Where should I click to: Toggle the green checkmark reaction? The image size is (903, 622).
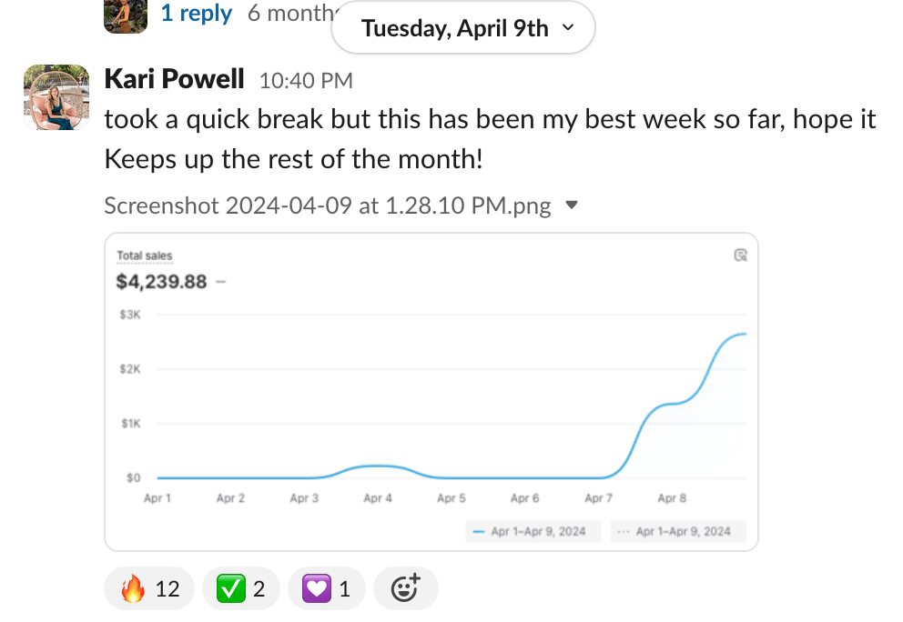(240, 589)
